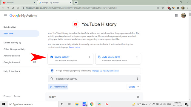Open Google Account from sidebar
Viewport: 191px width, 107px height.
click(12, 62)
